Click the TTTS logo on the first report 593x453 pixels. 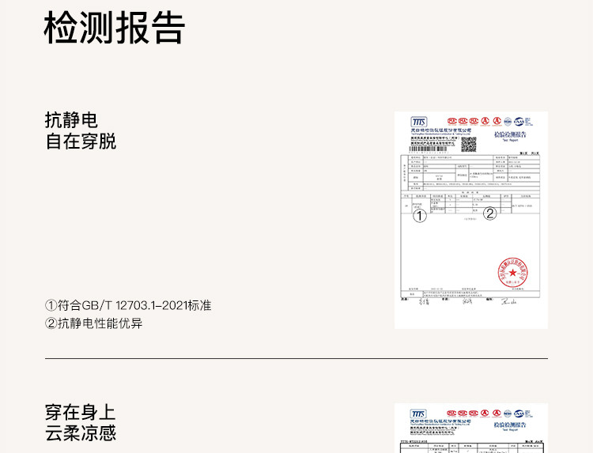click(418, 123)
